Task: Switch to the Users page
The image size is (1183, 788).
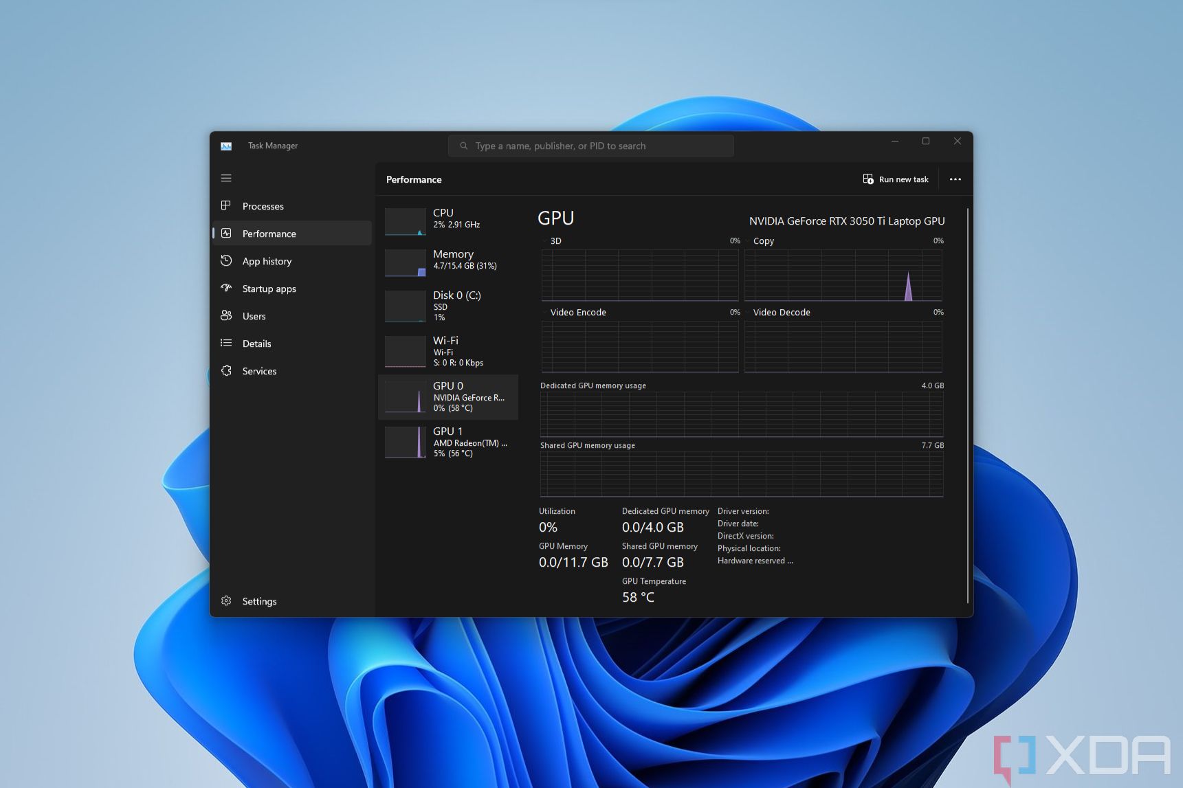Action: [292, 316]
